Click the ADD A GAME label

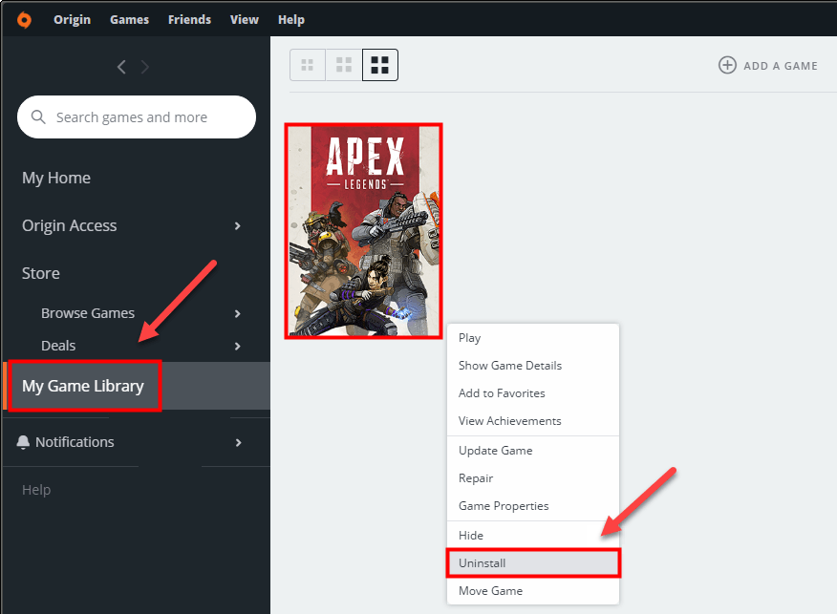point(781,66)
